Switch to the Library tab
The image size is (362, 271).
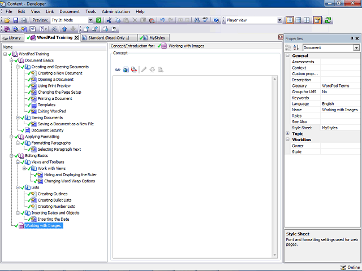pos(12,38)
